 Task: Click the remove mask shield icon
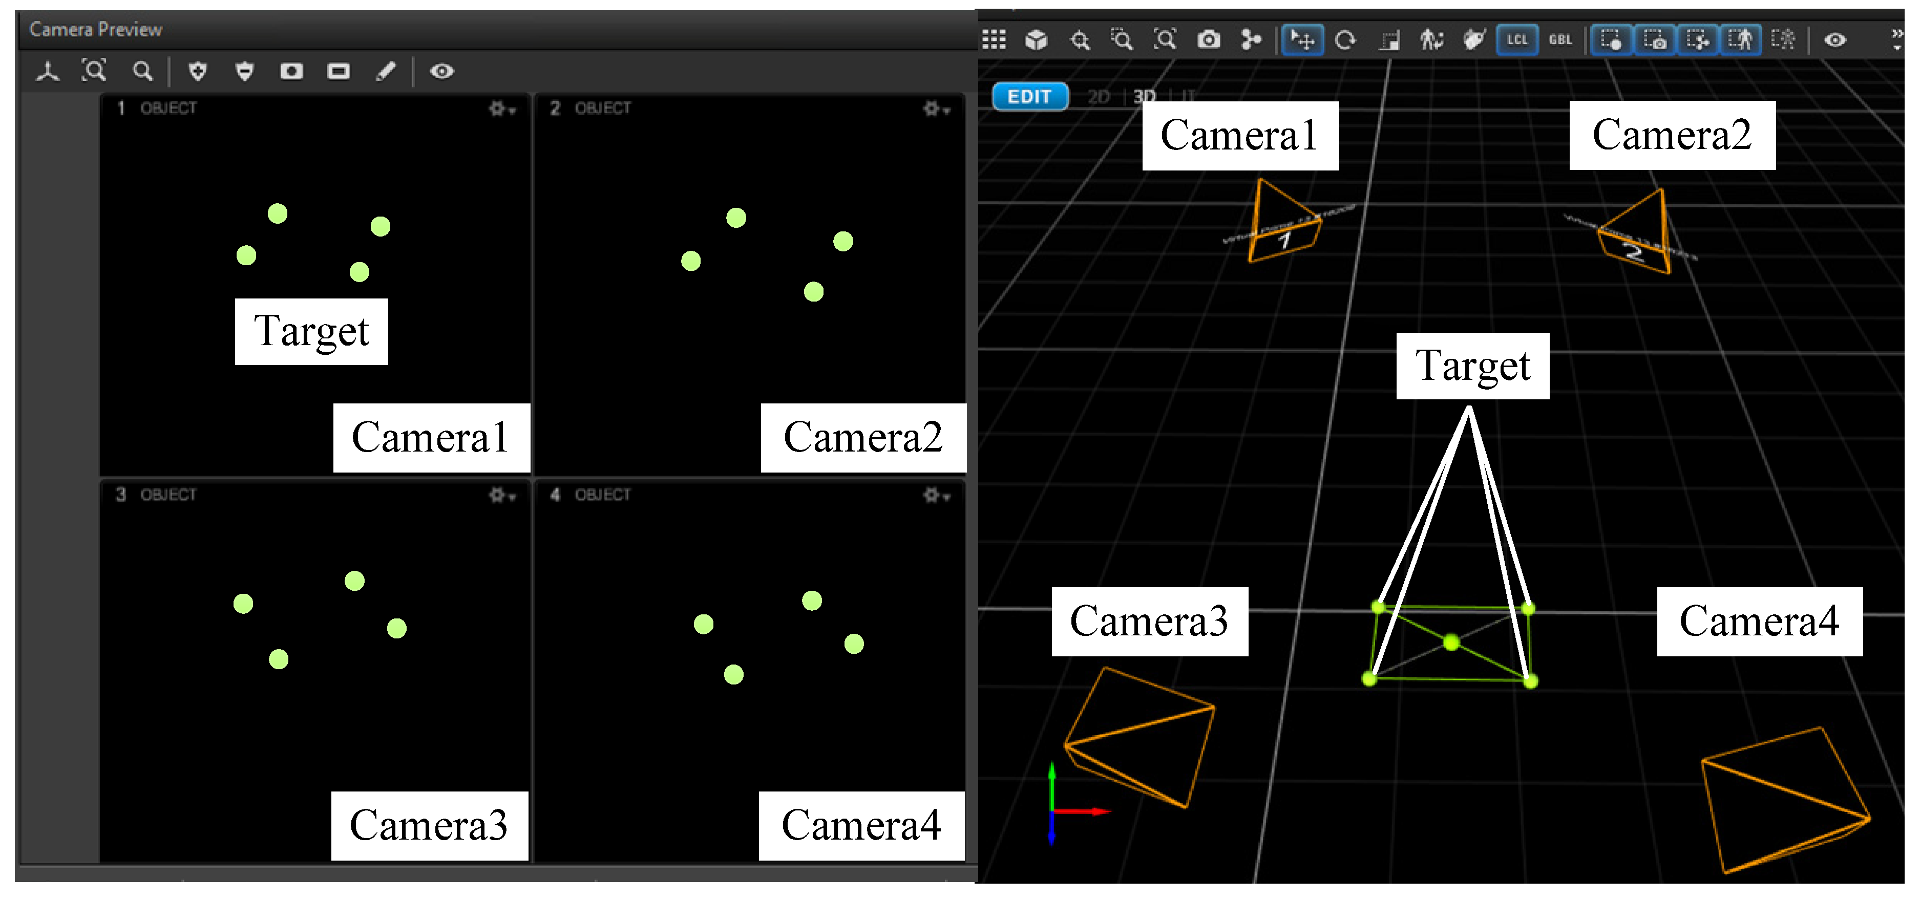point(244,72)
